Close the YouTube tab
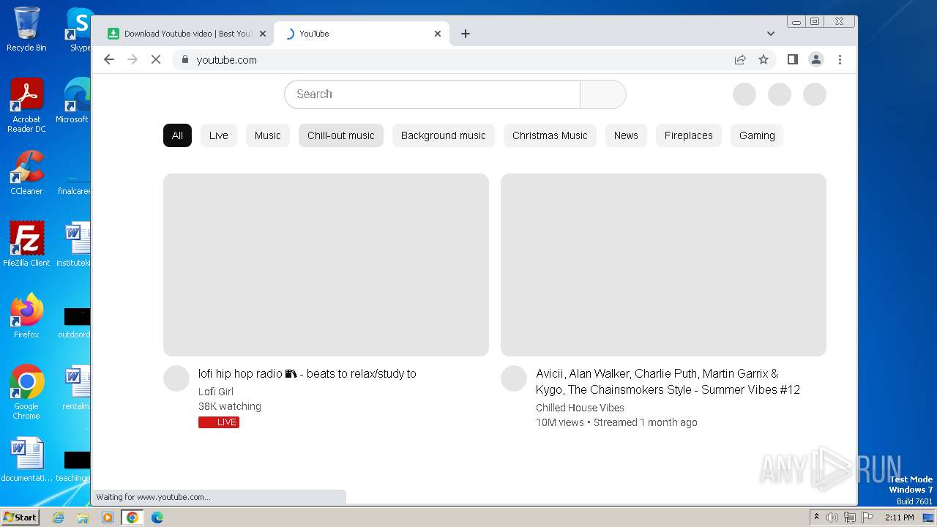 (x=438, y=34)
